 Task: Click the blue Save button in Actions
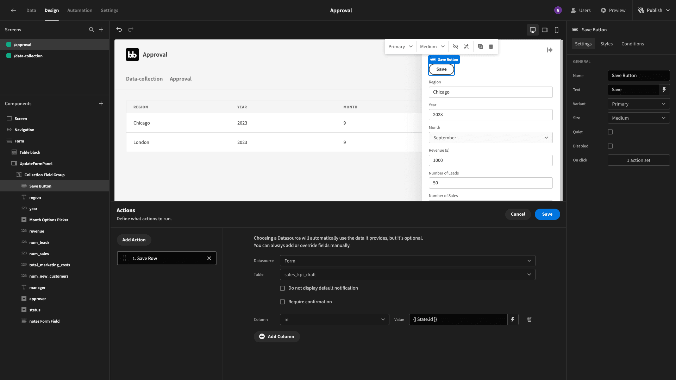point(547,214)
